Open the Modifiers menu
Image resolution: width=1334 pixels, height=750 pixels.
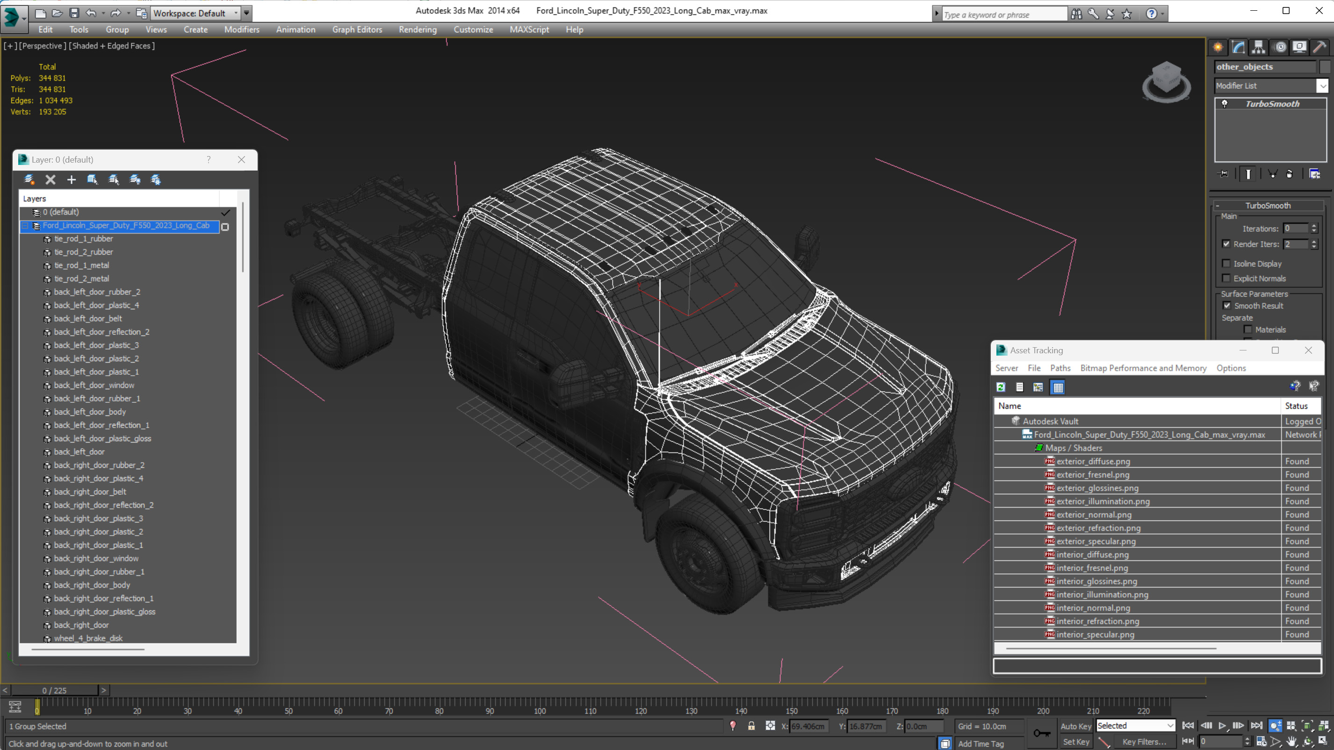point(242,29)
